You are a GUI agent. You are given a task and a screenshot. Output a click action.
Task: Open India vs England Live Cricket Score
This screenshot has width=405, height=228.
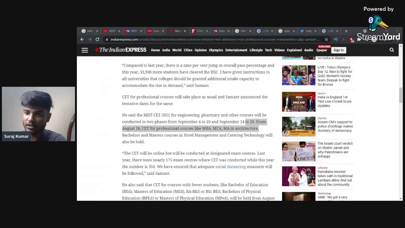point(334,101)
